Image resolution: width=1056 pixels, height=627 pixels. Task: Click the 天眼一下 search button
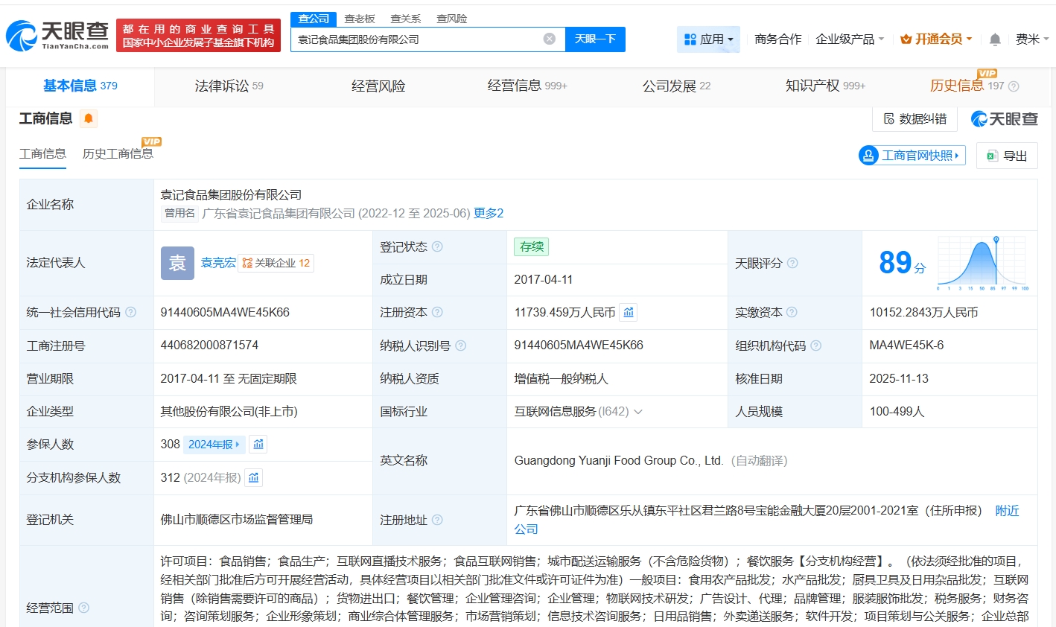tap(595, 39)
